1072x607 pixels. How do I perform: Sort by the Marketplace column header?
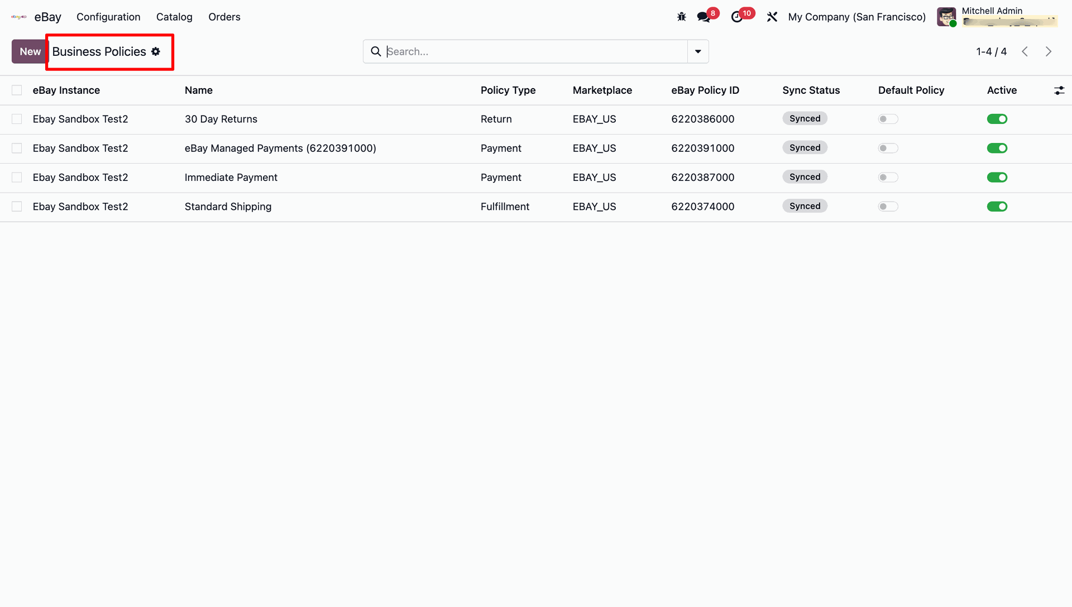pos(602,90)
